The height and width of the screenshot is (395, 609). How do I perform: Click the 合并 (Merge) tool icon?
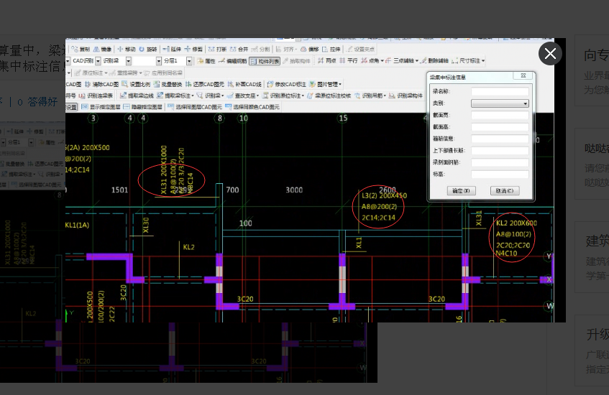[239, 49]
